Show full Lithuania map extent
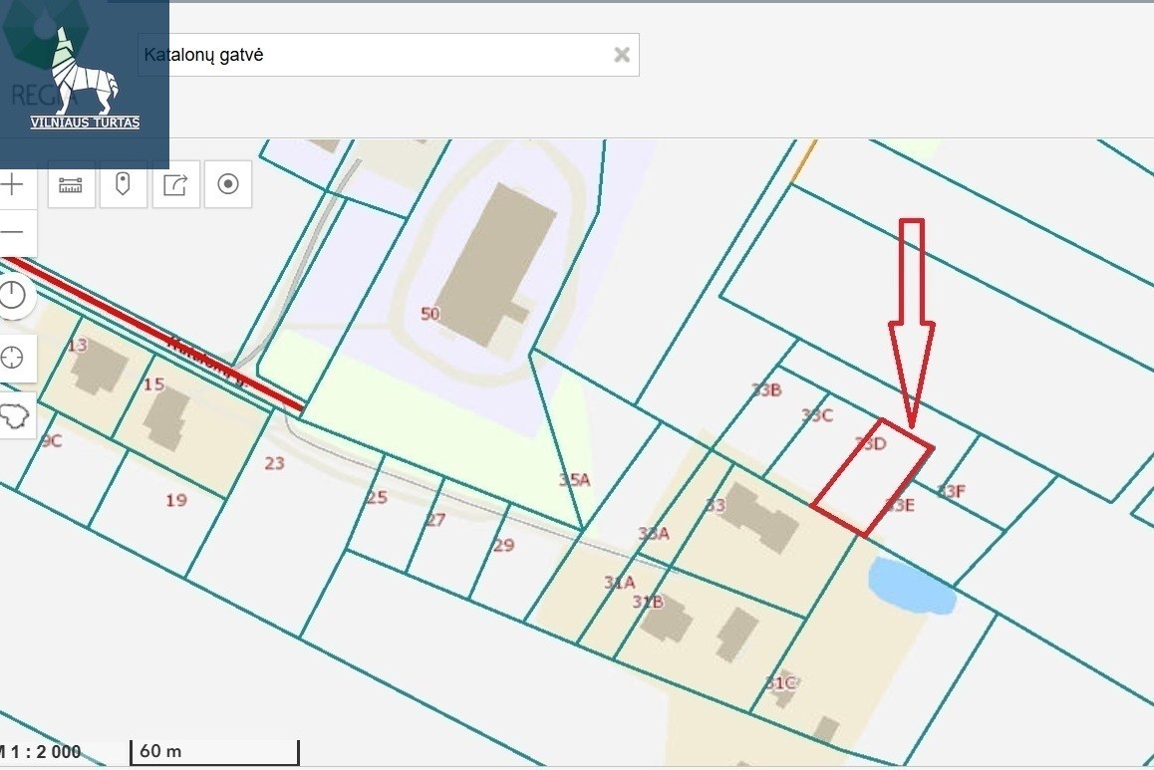 [x=13, y=417]
